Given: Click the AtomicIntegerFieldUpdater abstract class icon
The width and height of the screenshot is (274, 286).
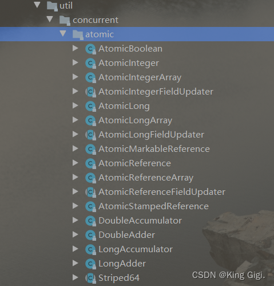Looking at the screenshot, I should (90, 92).
